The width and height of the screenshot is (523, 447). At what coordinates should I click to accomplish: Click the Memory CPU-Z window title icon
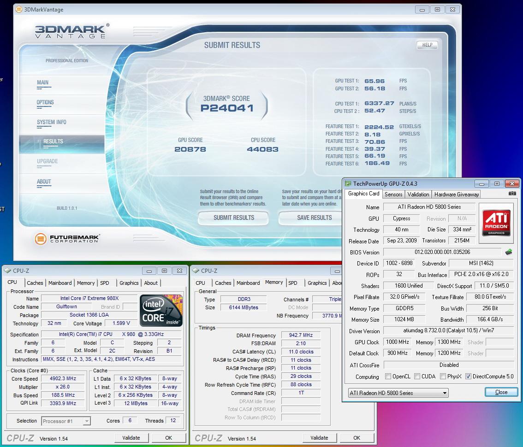[196, 271]
